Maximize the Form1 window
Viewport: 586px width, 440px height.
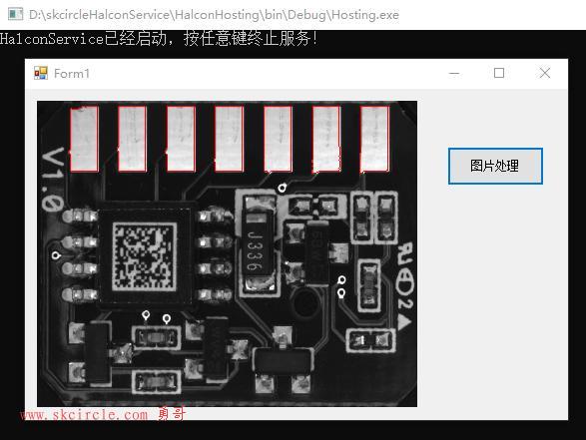click(499, 73)
